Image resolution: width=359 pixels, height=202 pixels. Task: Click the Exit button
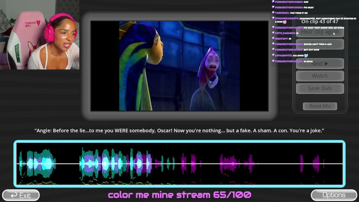[x=21, y=195]
